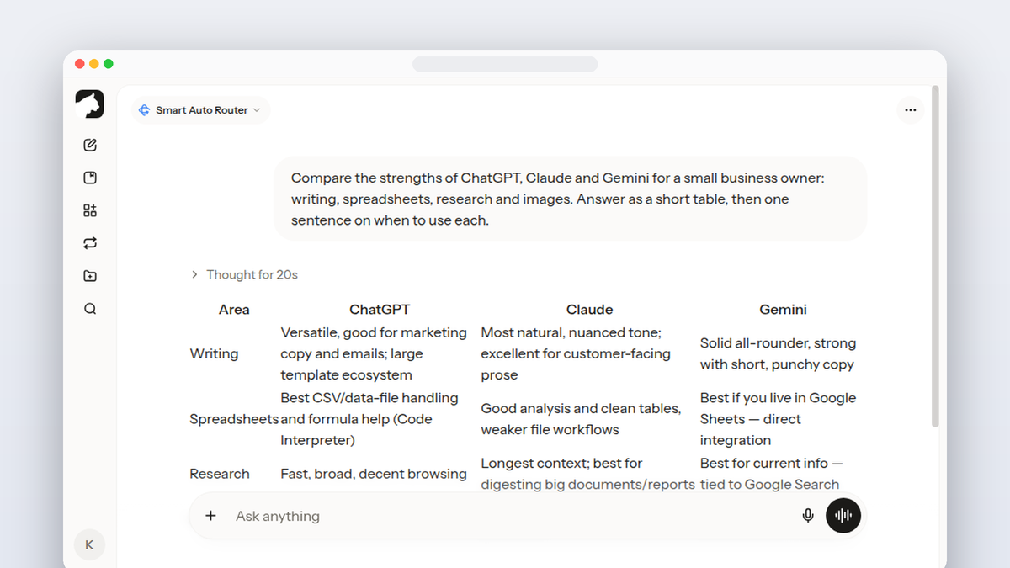Image resolution: width=1010 pixels, height=568 pixels.
Task: Click the red close window button
Action: pos(80,64)
